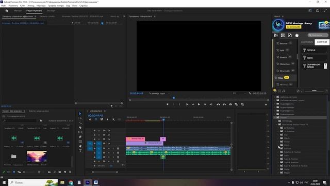Select the Type (T) tool
This screenshot has height=186, width=330.
click(x=80, y=151)
